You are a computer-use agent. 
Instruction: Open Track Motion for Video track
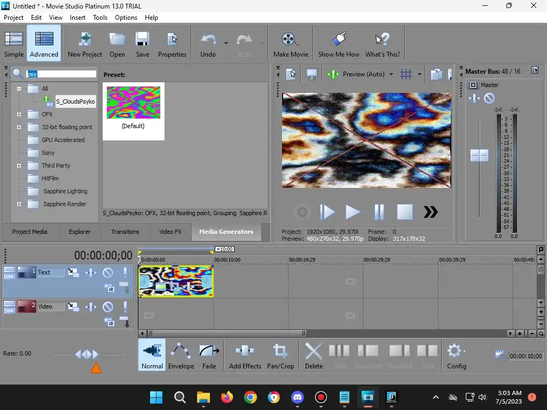[x=73, y=306]
